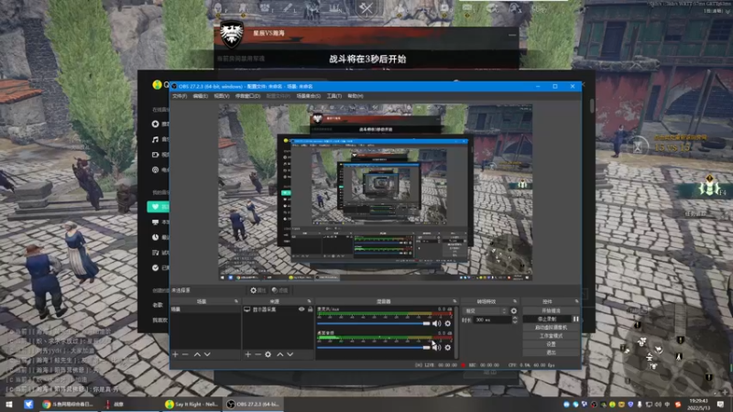This screenshot has width=733, height=412.
Task: Decrease transition duration with down arrow
Action: pyautogui.click(x=515, y=322)
